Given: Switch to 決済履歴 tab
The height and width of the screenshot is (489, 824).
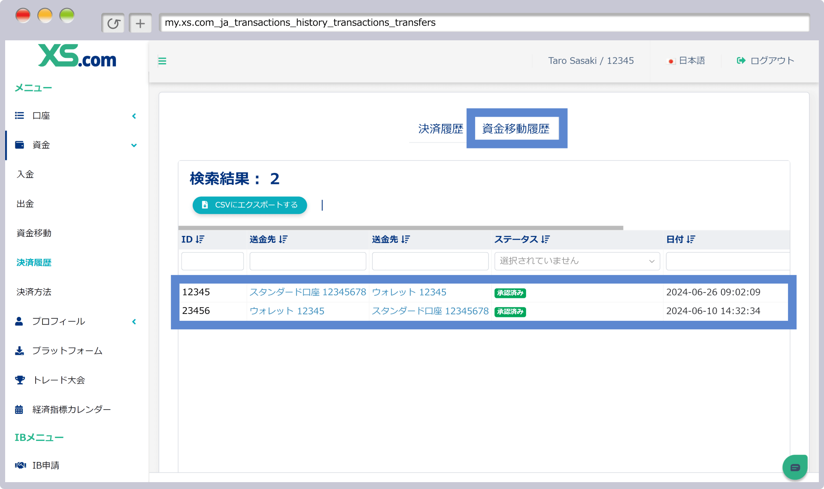Looking at the screenshot, I should (440, 129).
